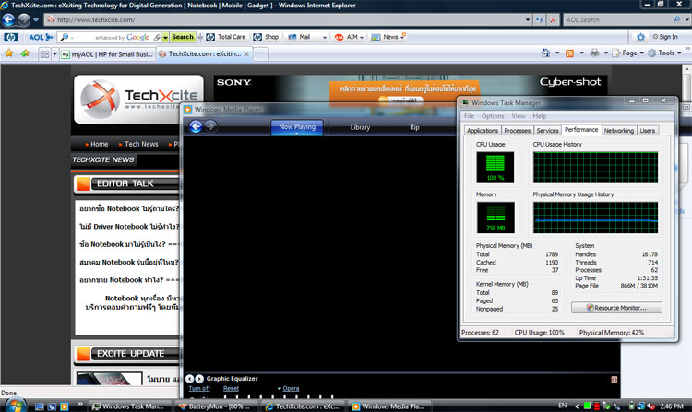
Task: Go back in Internet Explorer
Action: click(x=8, y=20)
